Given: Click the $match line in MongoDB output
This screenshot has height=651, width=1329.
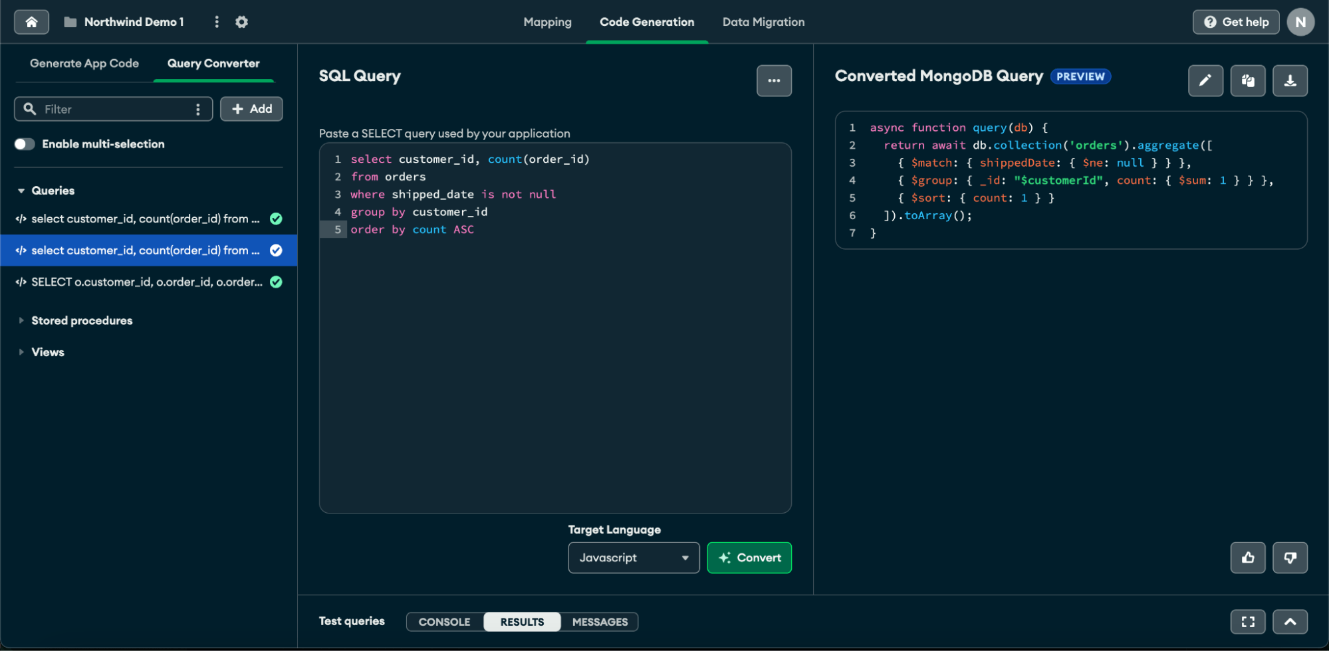Looking at the screenshot, I should coord(1044,163).
